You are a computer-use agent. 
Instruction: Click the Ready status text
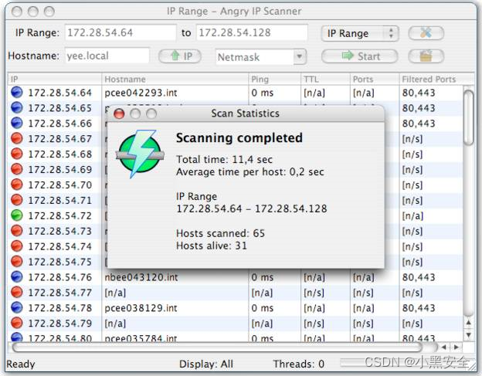pos(21,364)
